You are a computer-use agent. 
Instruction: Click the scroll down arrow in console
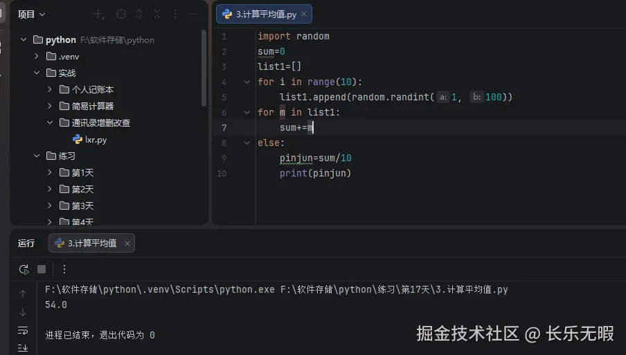click(x=23, y=312)
